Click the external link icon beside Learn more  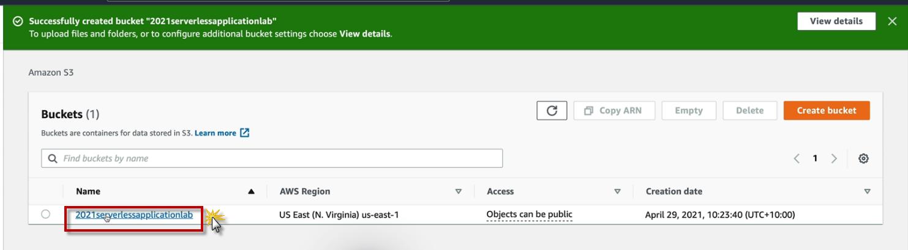tap(245, 133)
